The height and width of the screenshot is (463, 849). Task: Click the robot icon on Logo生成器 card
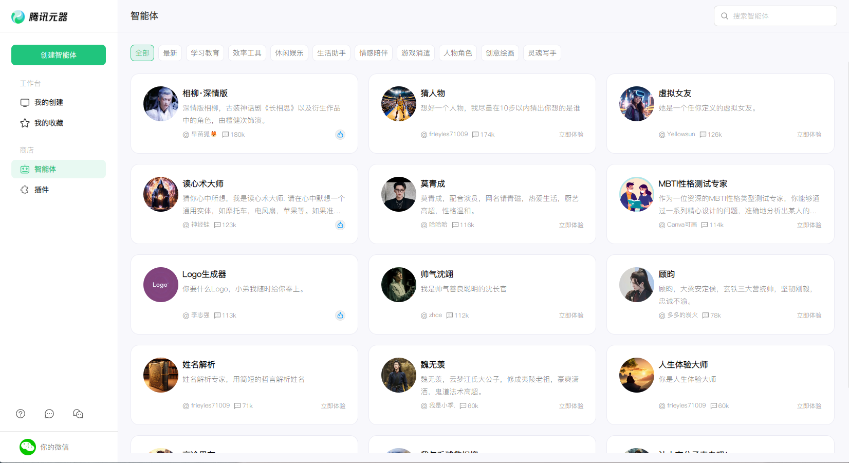[x=340, y=316]
